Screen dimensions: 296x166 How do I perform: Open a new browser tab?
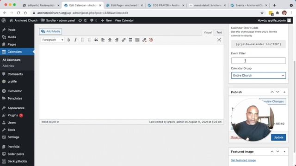pyautogui.click(x=274, y=5)
